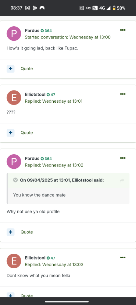
Task: Tap the 47 reputation badge on Elliotstool's 13:01 reply
Action: (51, 95)
